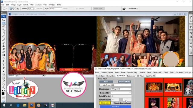Open Marquee tool preset picker arrow
The width and height of the screenshot is (193, 108).
(x=7, y=9)
